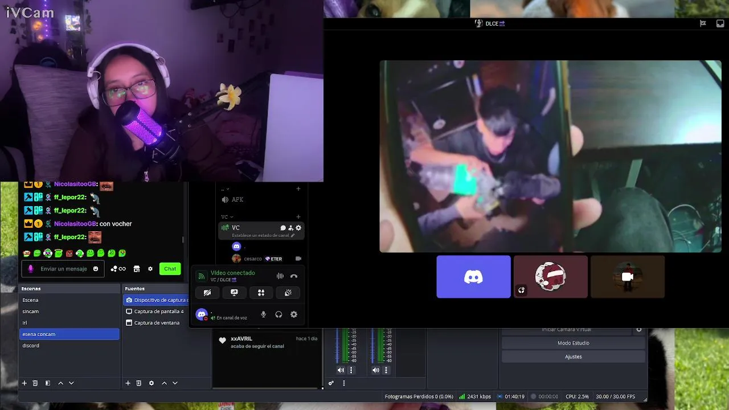Open VC channel settings gear
This screenshot has width=729, height=410.
[298, 228]
